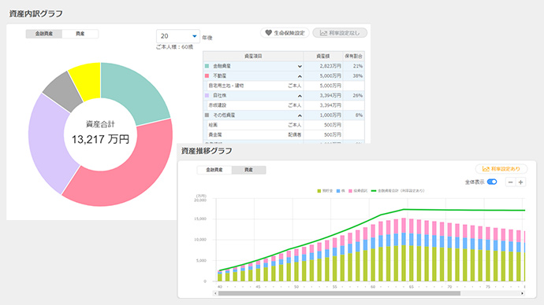Click the orange chart icon on 利率設定あり
The height and width of the screenshot is (305, 544).
(x=486, y=169)
